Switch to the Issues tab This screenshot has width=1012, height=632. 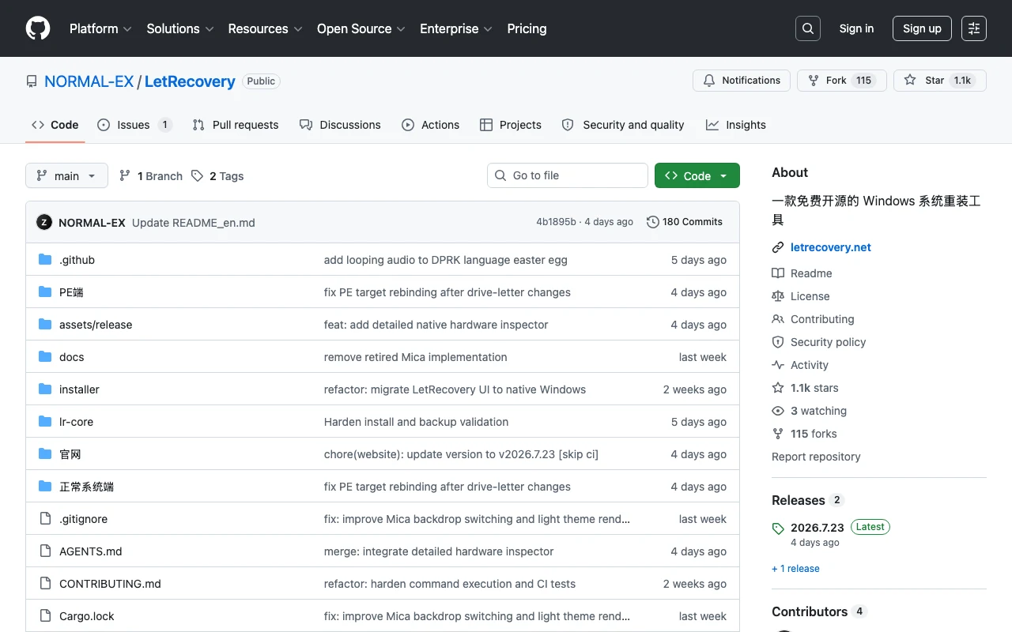pyautogui.click(x=134, y=125)
